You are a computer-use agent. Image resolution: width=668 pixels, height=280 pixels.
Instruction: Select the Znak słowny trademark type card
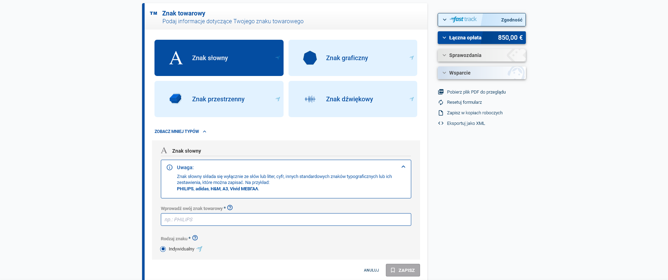click(x=219, y=58)
